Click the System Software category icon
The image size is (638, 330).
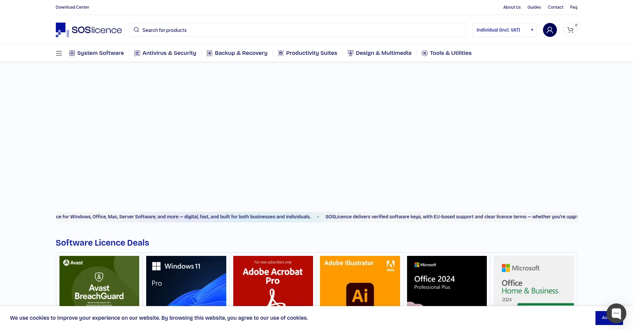pos(72,53)
